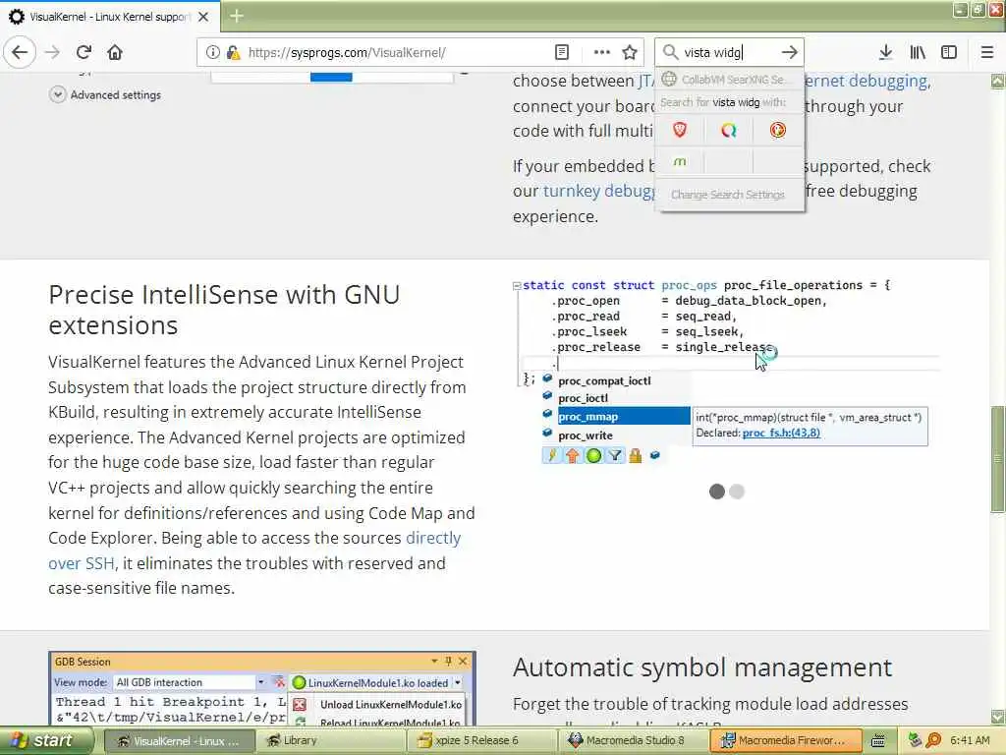The width and height of the screenshot is (1006, 755).
Task: Switch to the Library taskbar window
Action: click(330, 741)
